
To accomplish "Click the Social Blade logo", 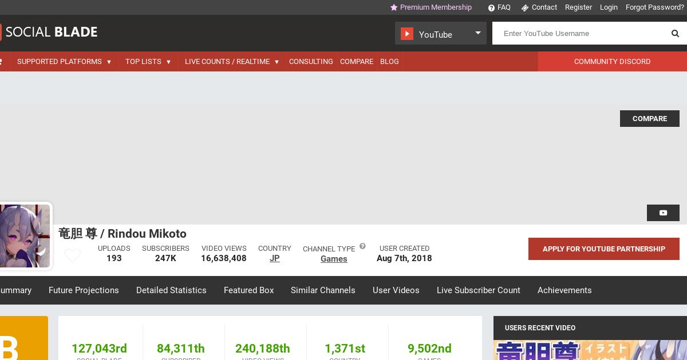I will 49,32.
